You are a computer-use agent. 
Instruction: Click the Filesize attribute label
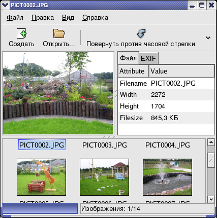[x=131, y=118]
